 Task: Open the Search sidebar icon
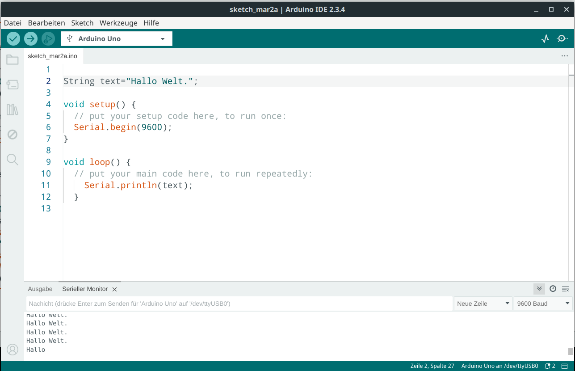click(13, 160)
